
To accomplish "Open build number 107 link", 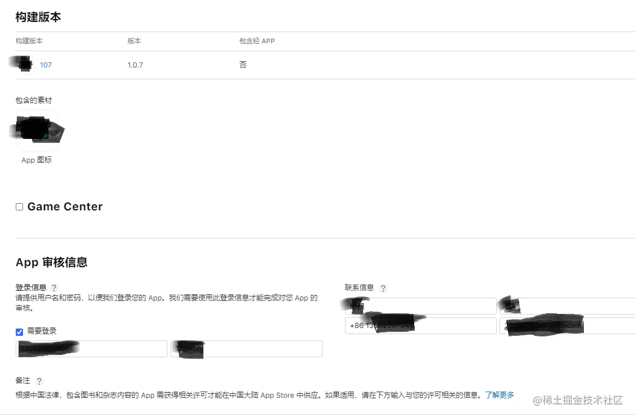I will [46, 65].
